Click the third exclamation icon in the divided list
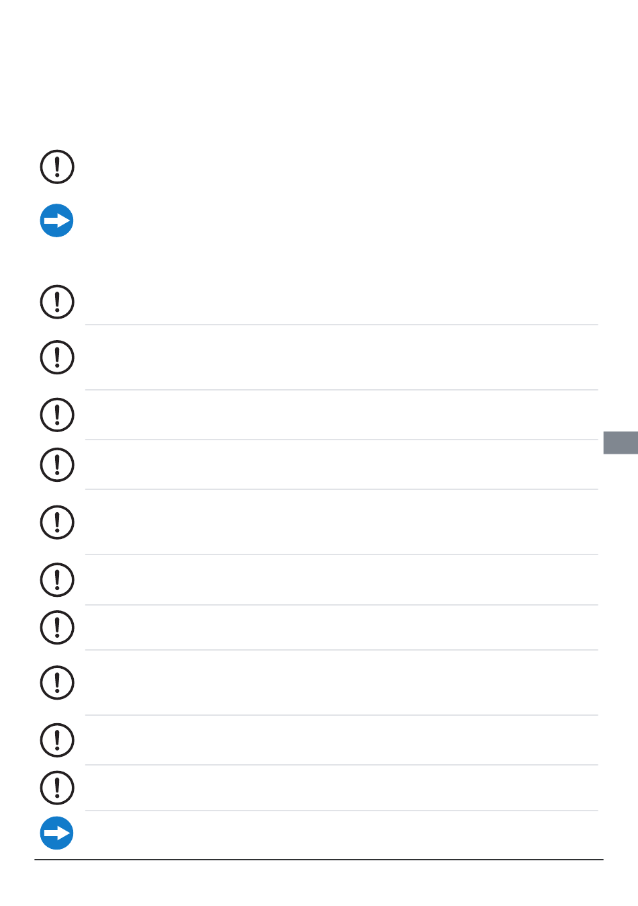Viewport: 638px width, 906px height. coord(57,415)
